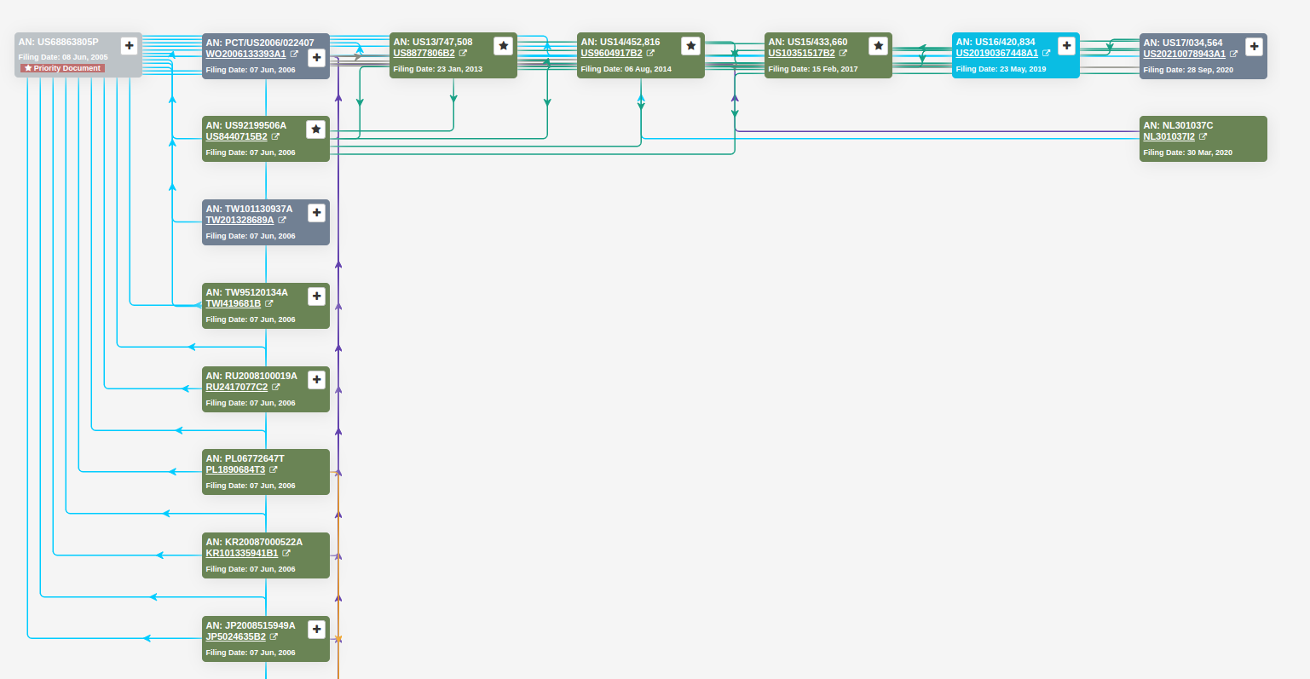The height and width of the screenshot is (679, 1310).
Task: Click external link icon next to US9604917B2
Action: point(651,52)
